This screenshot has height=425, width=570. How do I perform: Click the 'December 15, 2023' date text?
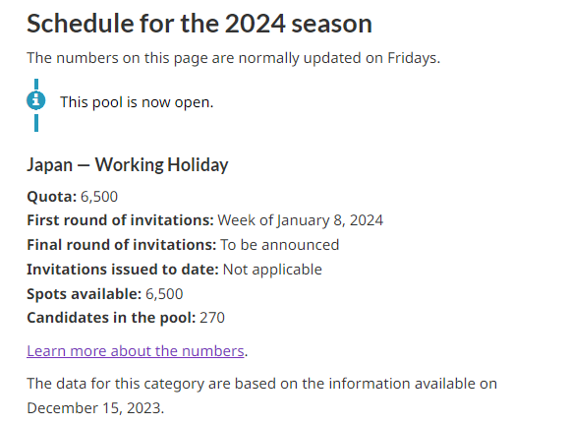(95, 408)
